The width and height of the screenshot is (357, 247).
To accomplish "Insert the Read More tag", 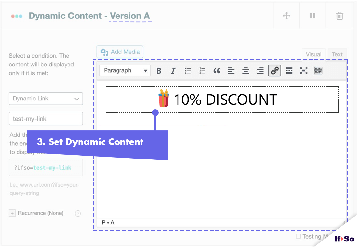I will tap(289, 70).
